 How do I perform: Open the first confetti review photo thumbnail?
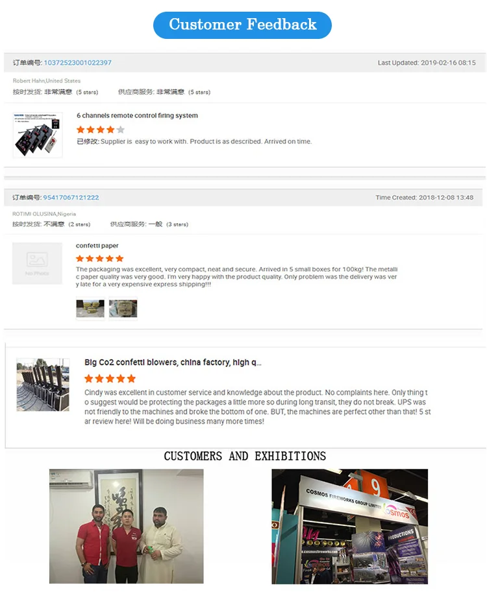pyautogui.click(x=90, y=309)
